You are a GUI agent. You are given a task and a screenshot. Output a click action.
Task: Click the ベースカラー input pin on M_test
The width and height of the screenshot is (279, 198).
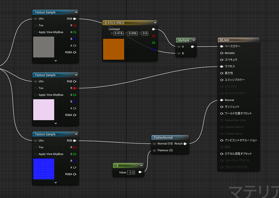[x=222, y=46]
